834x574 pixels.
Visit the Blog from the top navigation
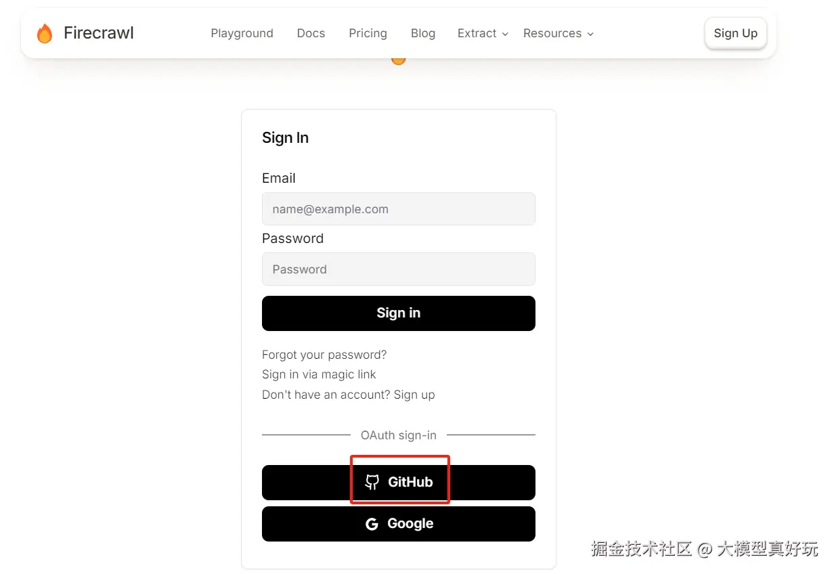423,33
